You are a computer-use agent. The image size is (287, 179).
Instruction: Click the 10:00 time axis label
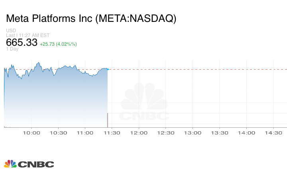tap(31, 133)
